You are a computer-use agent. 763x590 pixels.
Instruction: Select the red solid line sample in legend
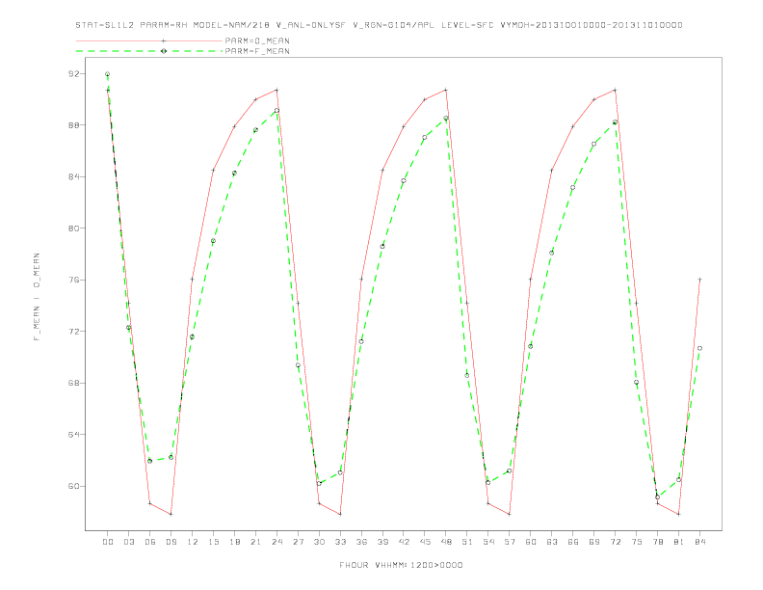(x=149, y=40)
